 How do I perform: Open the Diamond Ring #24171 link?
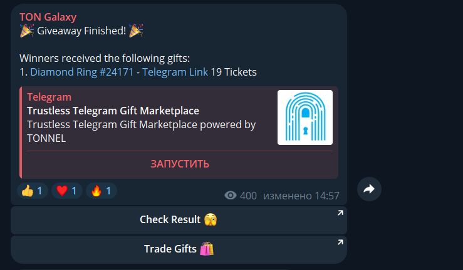pyautogui.click(x=82, y=72)
